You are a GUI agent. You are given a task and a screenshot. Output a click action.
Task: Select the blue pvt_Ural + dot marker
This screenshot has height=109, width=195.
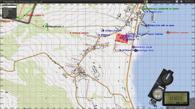pyautogui.click(x=147, y=12)
